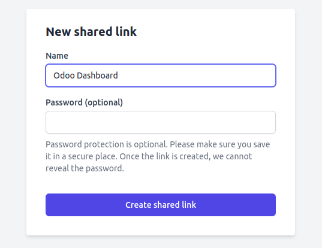Click the word 'Dashboard' in the Name box
The height and width of the screenshot is (248, 322).
[97, 75]
